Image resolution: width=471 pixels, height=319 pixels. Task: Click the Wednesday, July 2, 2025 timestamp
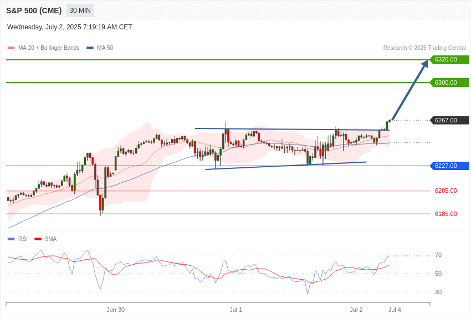[x=70, y=27]
